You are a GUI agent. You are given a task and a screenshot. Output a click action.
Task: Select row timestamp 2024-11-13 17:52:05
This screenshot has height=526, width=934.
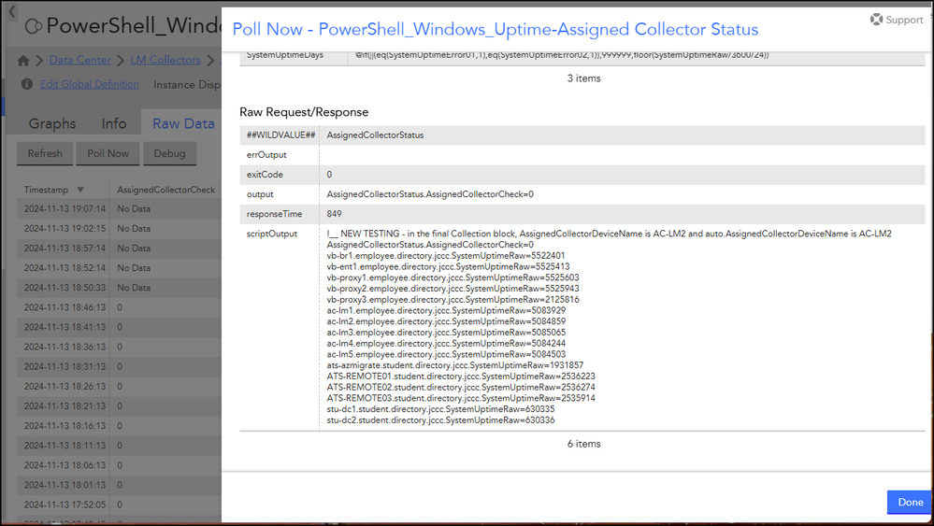click(65, 505)
